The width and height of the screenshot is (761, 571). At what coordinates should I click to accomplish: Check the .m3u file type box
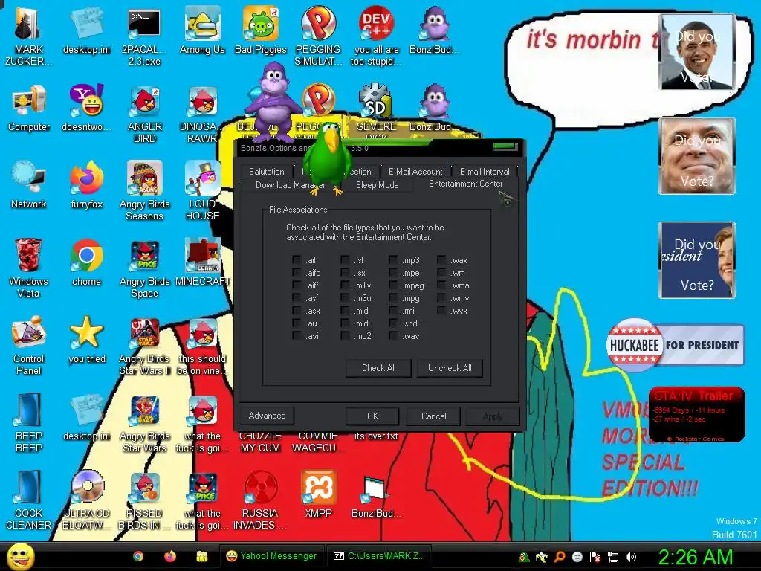(345, 297)
